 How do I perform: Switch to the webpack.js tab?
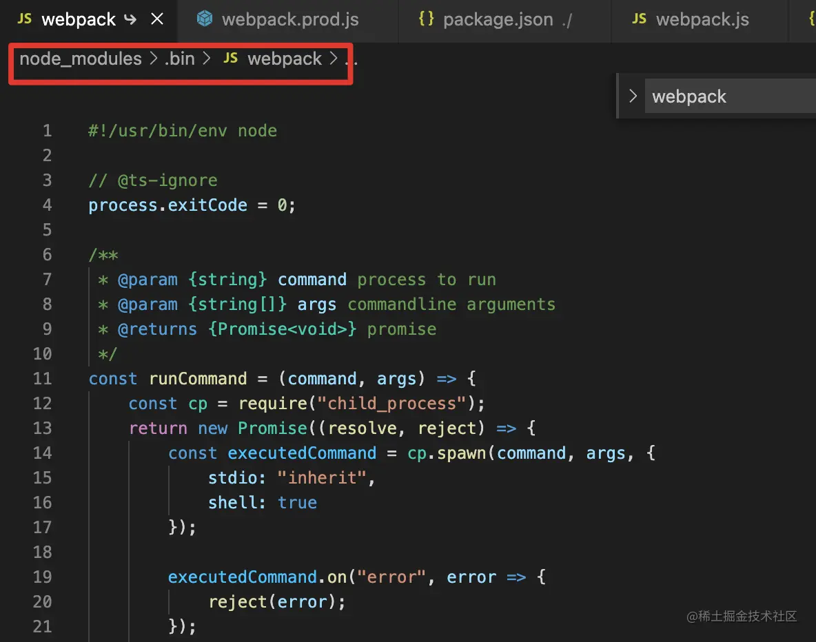(700, 20)
